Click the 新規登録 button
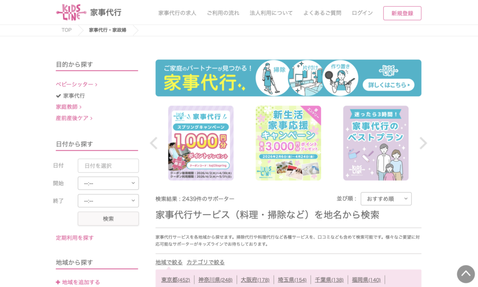Image resolution: width=478 pixels, height=287 pixels. pyautogui.click(x=402, y=13)
